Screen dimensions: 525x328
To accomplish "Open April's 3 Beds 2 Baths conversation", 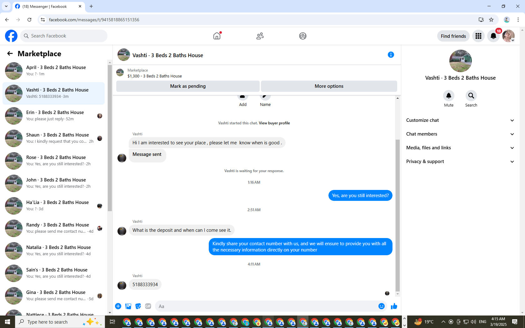I will pos(54,71).
